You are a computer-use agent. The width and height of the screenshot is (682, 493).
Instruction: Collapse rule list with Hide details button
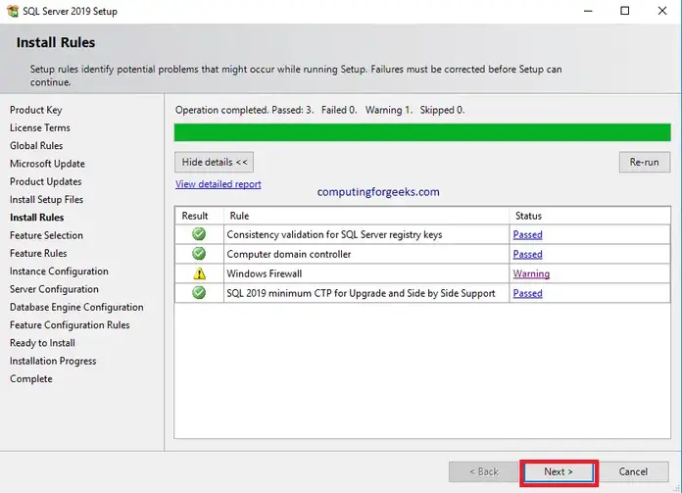[x=214, y=162]
